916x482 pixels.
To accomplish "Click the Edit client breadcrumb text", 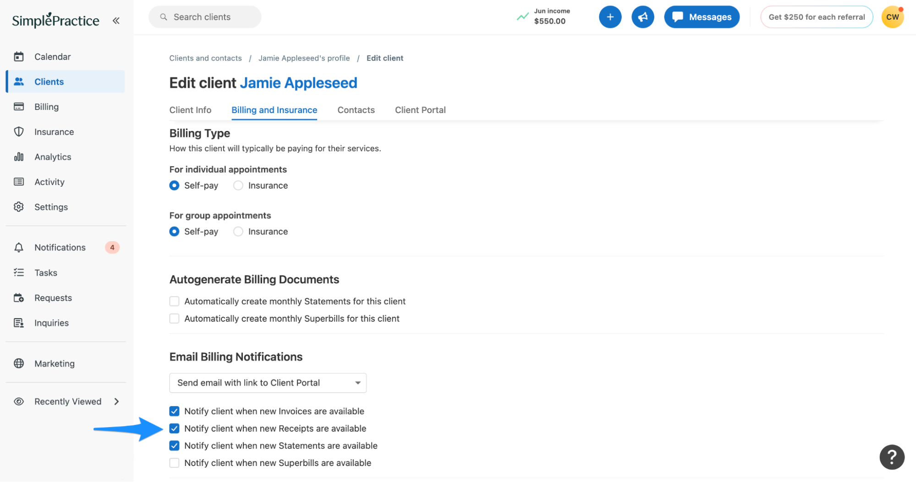I will click(385, 58).
